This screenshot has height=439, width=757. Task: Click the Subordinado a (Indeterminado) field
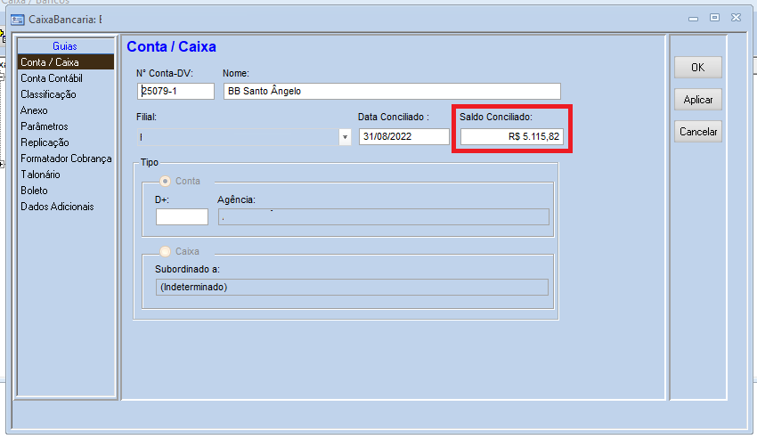tap(352, 287)
